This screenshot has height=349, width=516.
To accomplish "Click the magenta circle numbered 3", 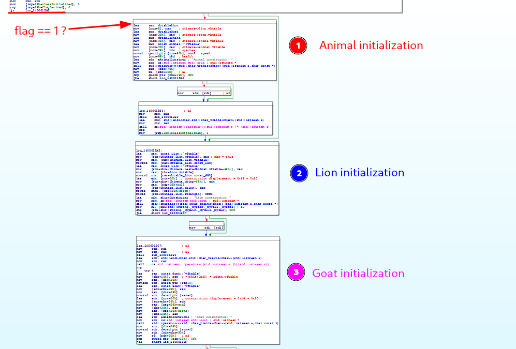I will pos(296,272).
